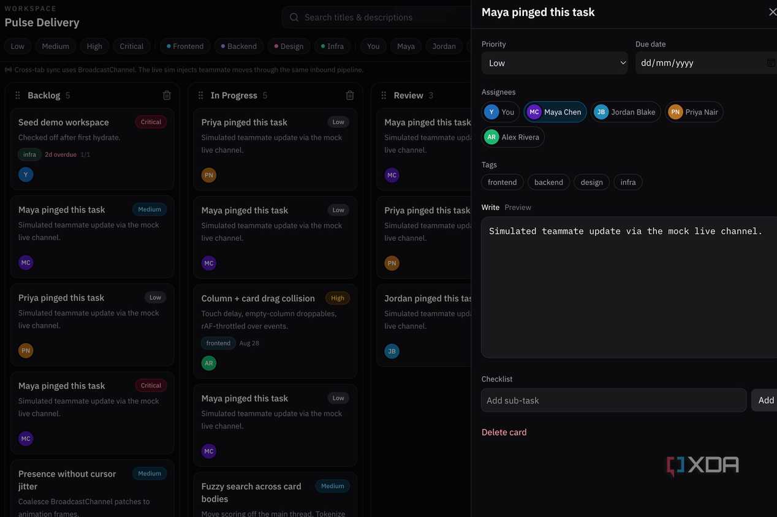The width and height of the screenshot is (777, 517).
Task: Filter board by Backend tag
Action: coord(239,46)
